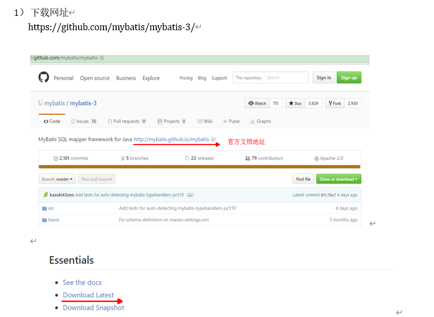Click the Download Snapshot link
This screenshot has width=434, height=317.
pos(94,308)
